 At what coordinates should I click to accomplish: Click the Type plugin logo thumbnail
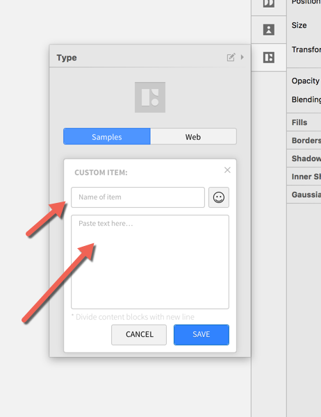(x=150, y=97)
